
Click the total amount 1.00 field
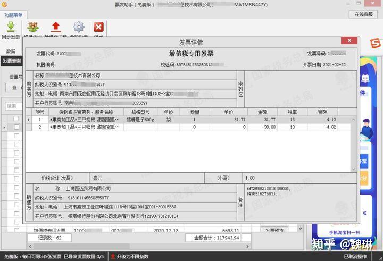click(299, 178)
